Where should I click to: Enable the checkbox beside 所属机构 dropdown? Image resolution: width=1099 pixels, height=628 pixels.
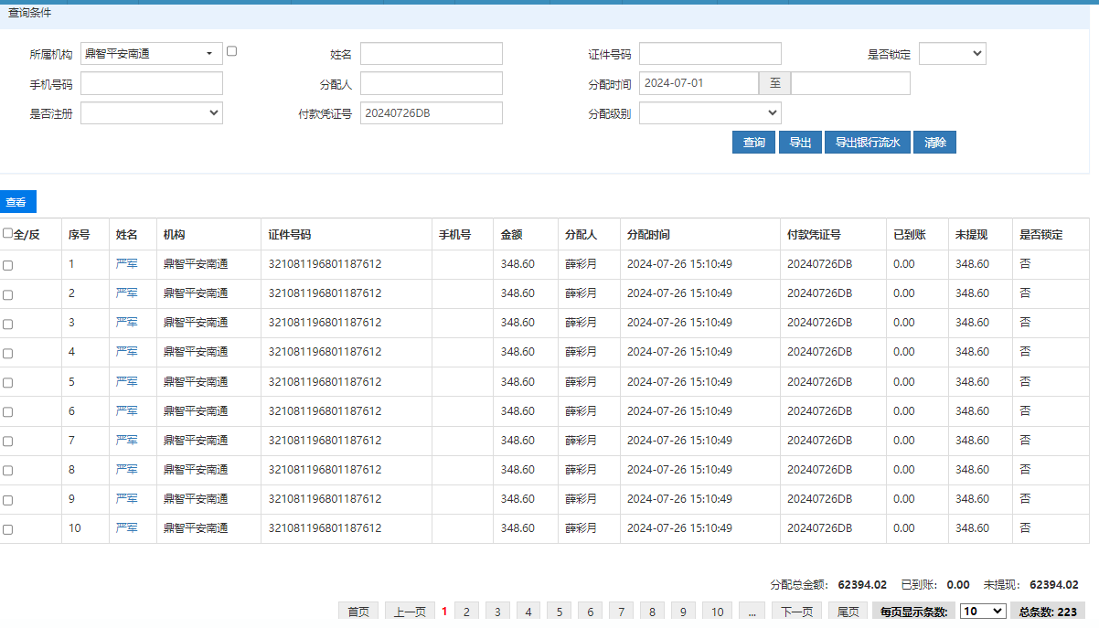[x=231, y=51]
